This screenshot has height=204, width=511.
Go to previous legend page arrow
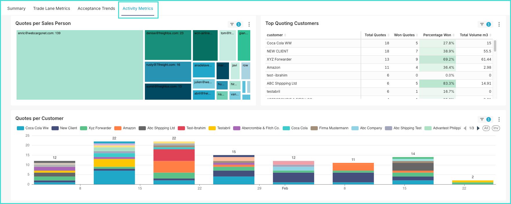[x=465, y=128]
